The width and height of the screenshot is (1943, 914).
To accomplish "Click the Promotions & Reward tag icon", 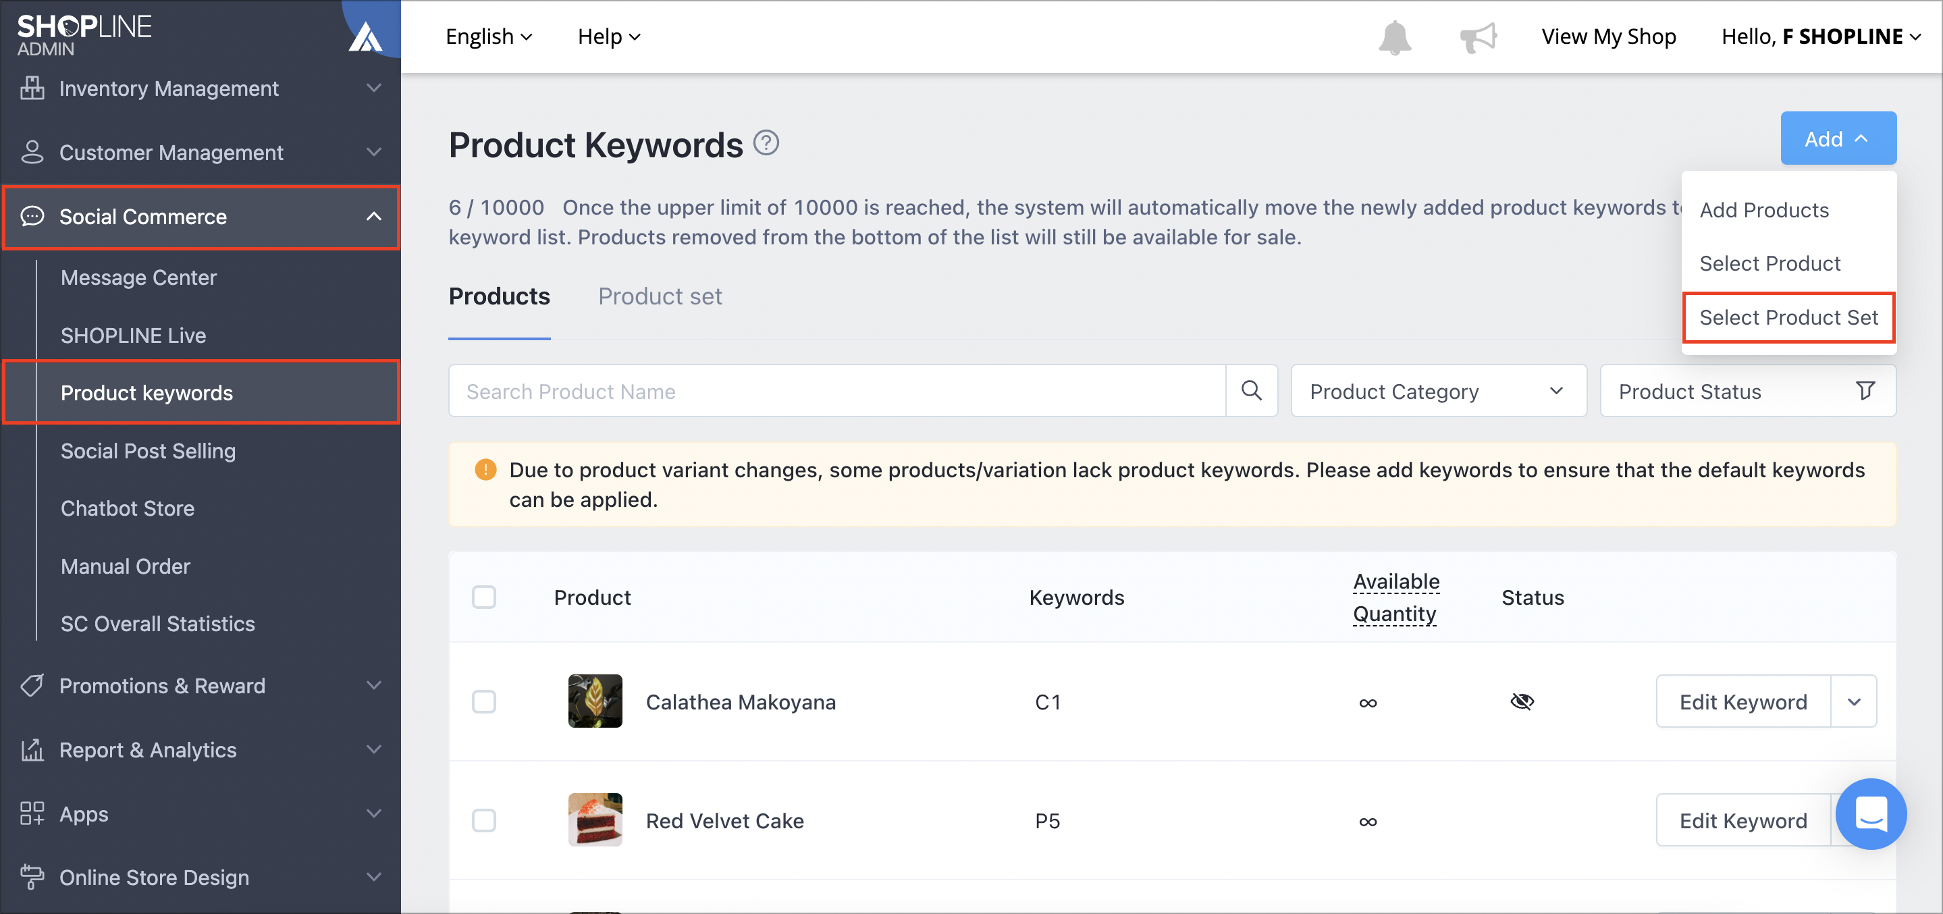I will 32,686.
